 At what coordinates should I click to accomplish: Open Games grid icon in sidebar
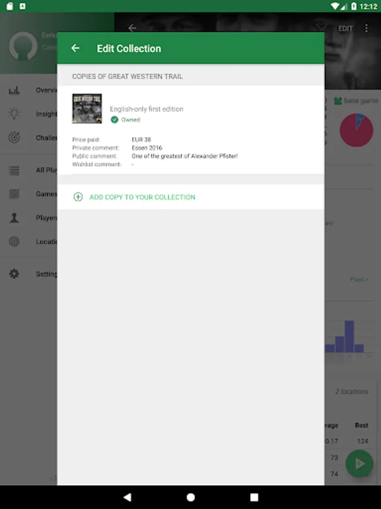14,194
